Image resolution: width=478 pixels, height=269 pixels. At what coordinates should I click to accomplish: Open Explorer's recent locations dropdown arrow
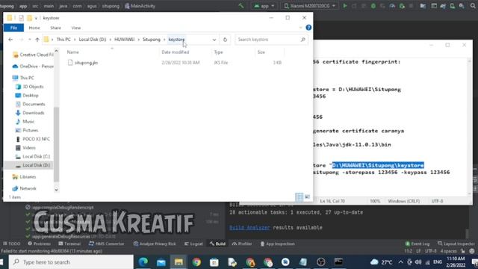point(30,40)
